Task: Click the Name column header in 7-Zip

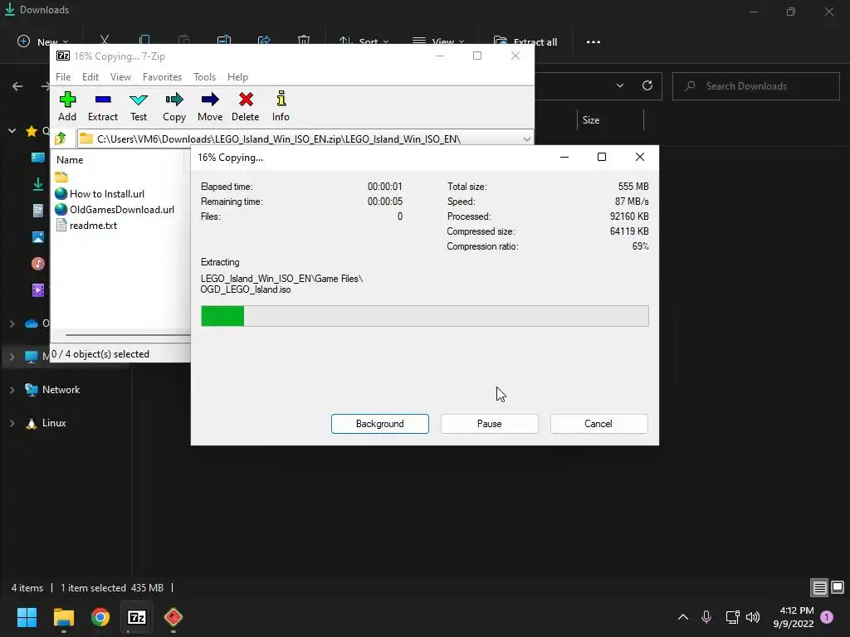Action: point(70,160)
